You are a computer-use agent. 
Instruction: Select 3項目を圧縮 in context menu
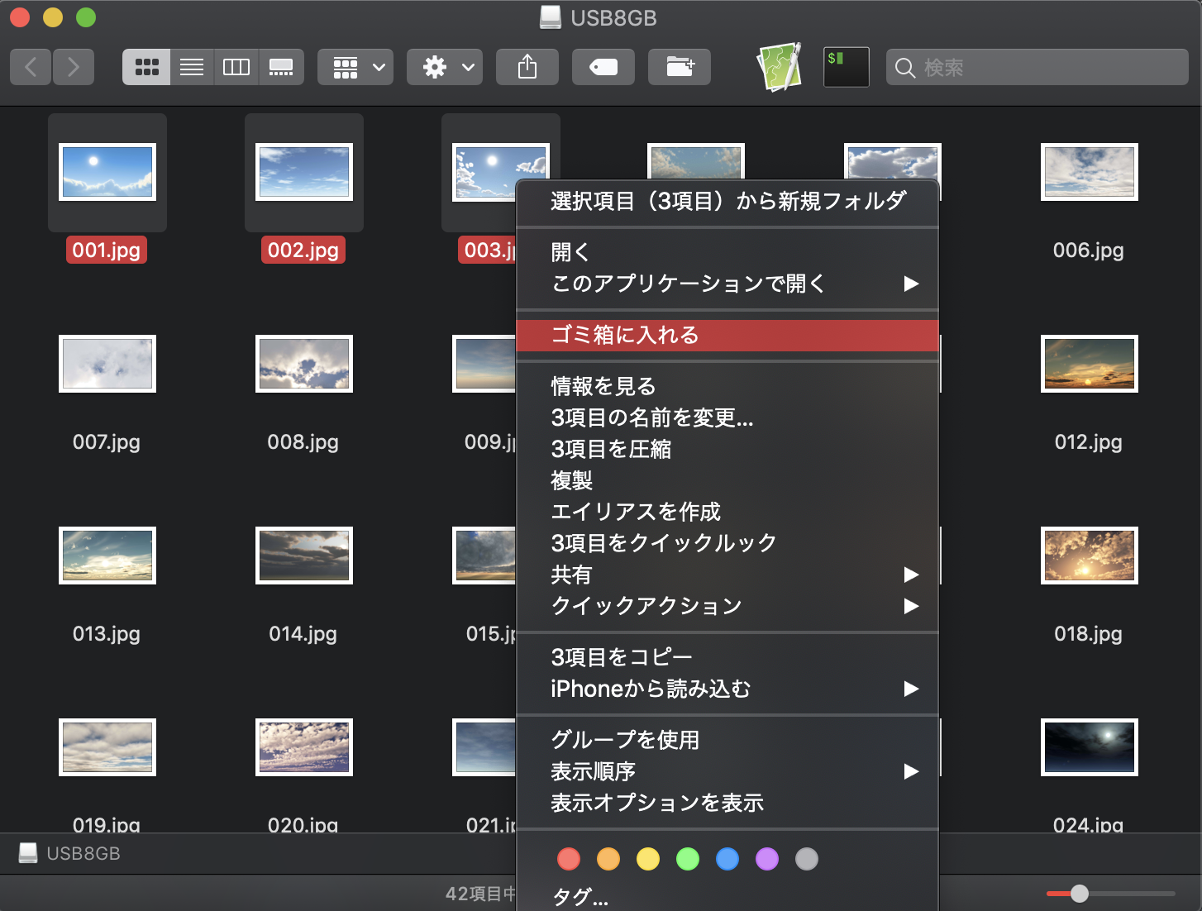(611, 449)
